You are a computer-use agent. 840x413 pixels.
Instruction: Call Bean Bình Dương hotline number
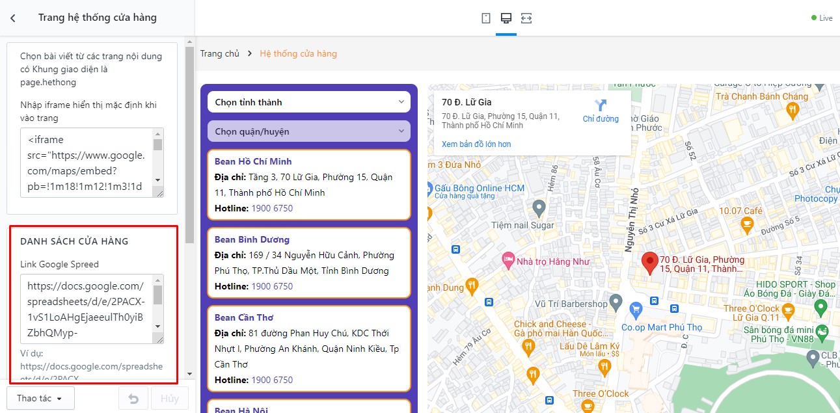pos(272,286)
